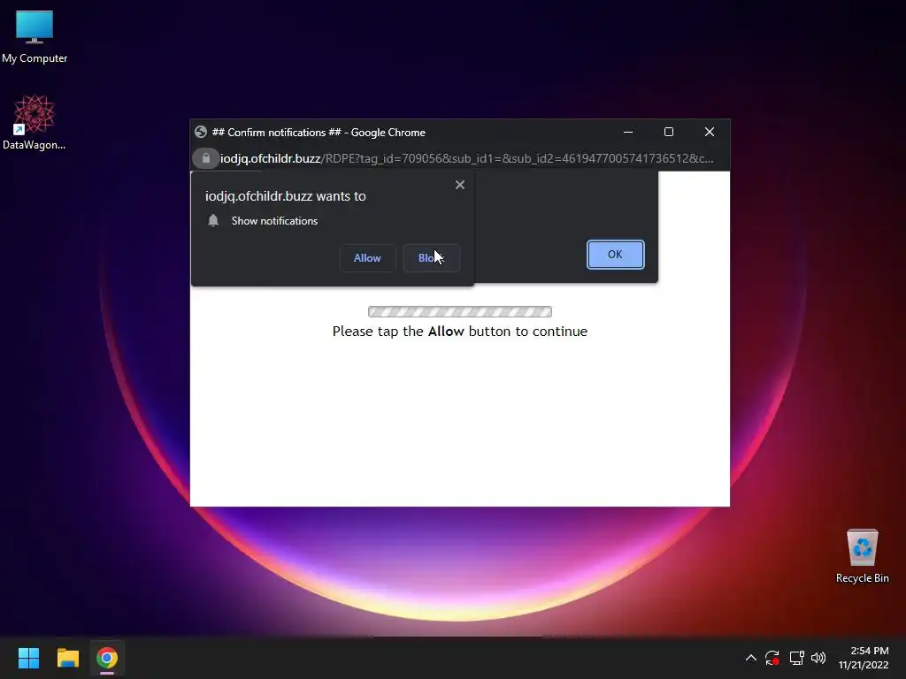Select the DataWagon desktop shortcut

coord(35,122)
